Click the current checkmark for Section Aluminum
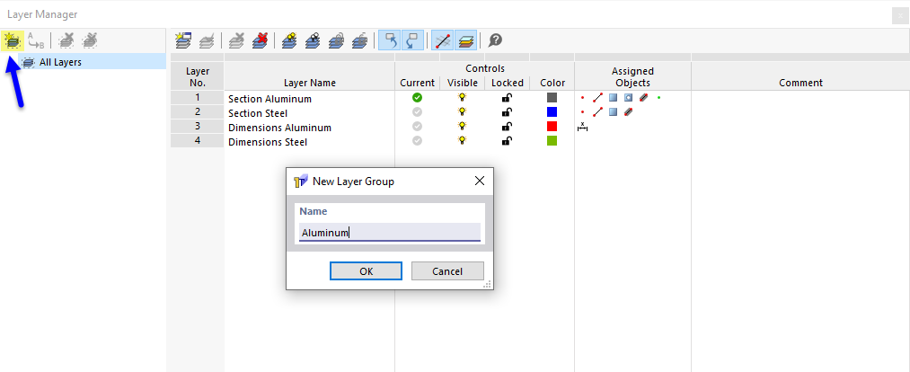This screenshot has width=910, height=372. point(417,98)
